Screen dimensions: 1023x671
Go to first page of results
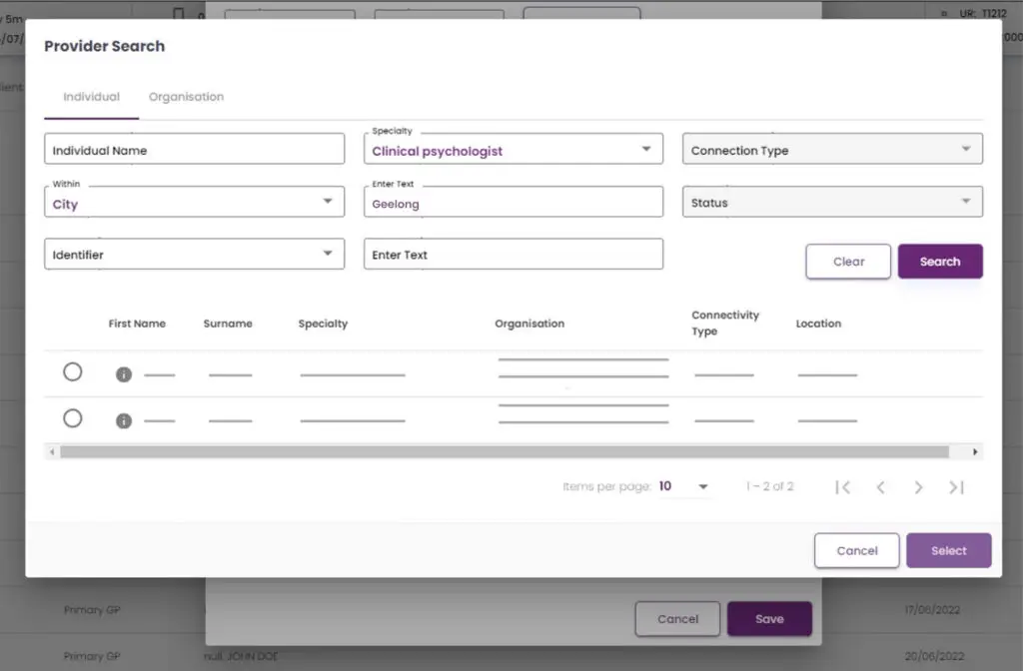842,487
